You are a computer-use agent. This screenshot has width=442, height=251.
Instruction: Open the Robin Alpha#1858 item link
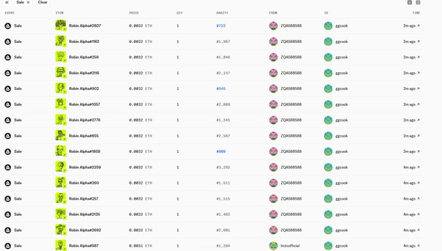coord(85,152)
